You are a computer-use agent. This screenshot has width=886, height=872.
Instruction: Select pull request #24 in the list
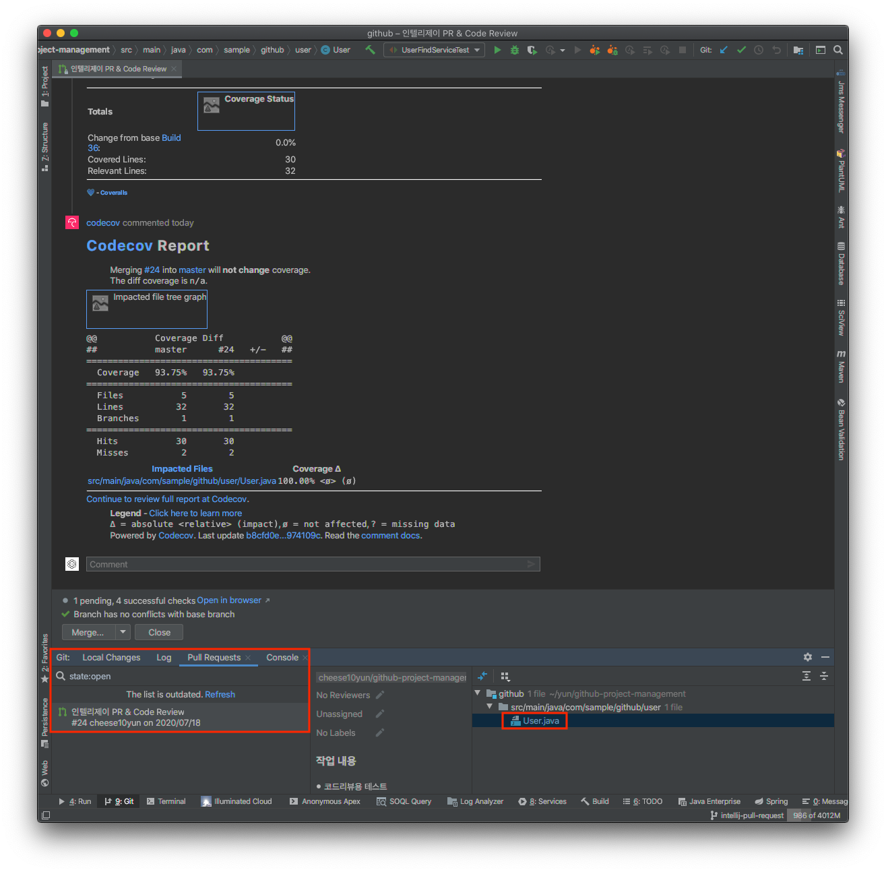click(179, 717)
